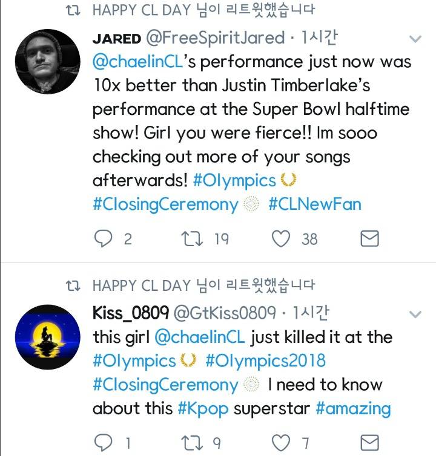Send JARED's tweet via direct message
The width and height of the screenshot is (436, 456).
click(x=369, y=239)
